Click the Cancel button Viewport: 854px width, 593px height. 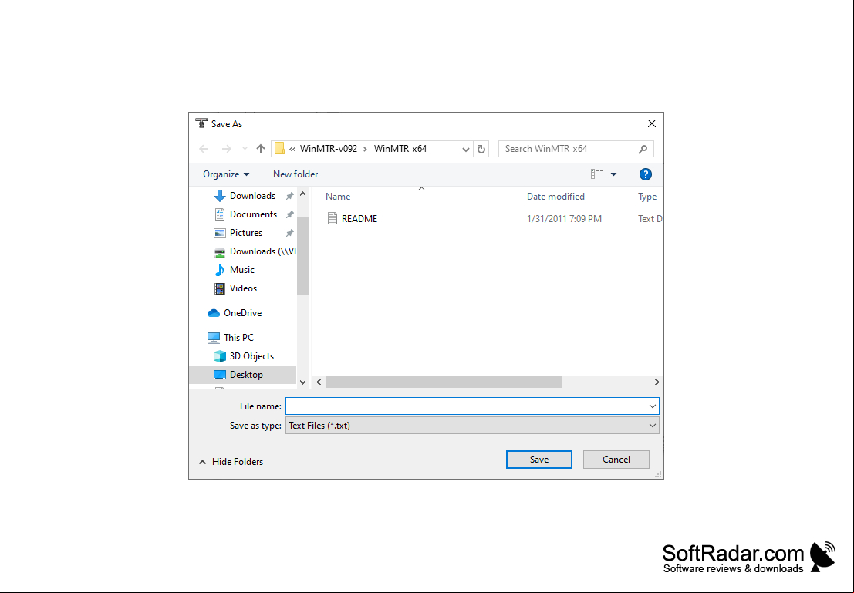pos(616,460)
